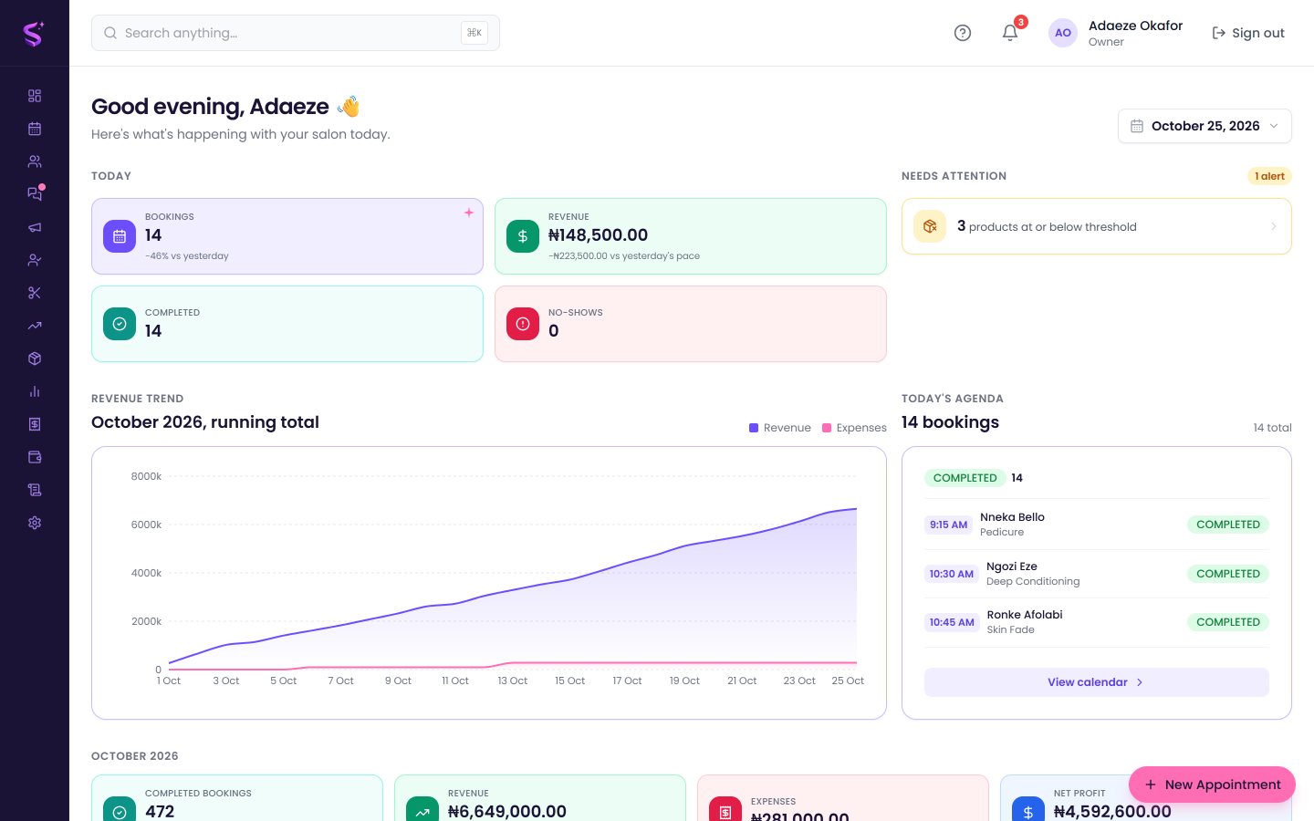Click the Adaeze Okafor profile name
This screenshot has height=821, width=1314.
1135,26
